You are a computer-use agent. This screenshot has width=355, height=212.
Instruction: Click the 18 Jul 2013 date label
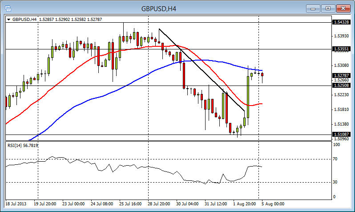(x=16, y=204)
